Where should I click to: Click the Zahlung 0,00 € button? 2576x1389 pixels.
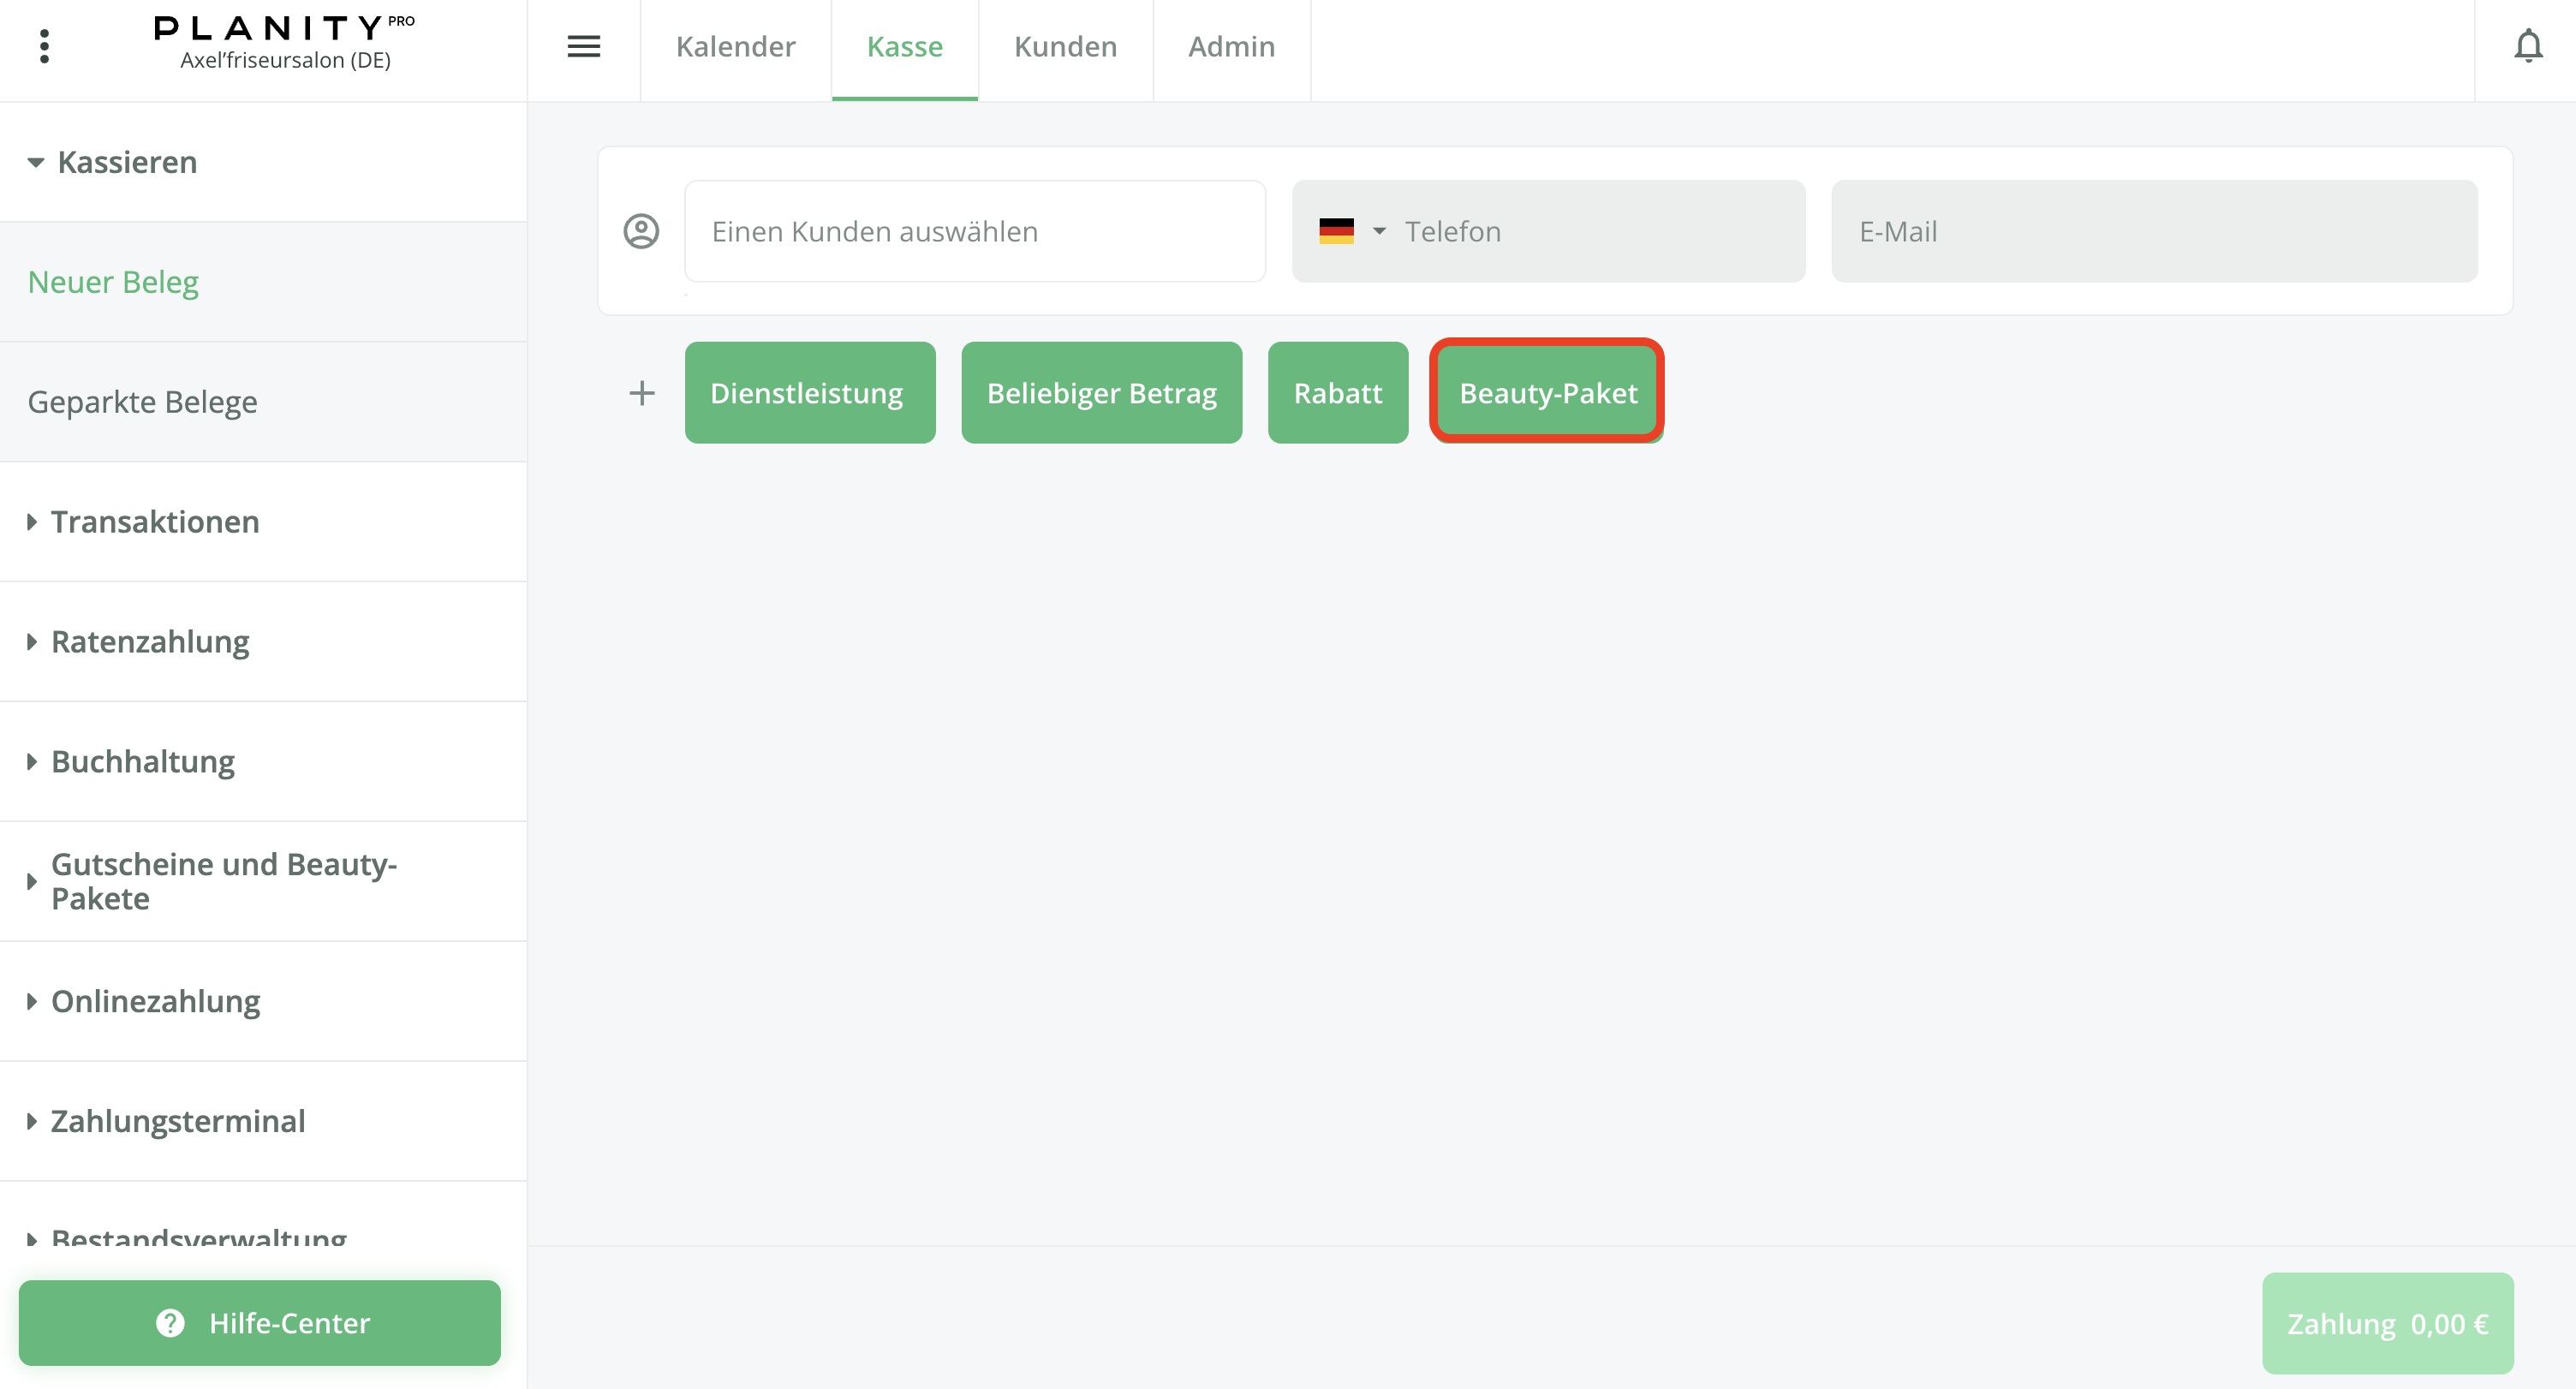point(2388,1322)
